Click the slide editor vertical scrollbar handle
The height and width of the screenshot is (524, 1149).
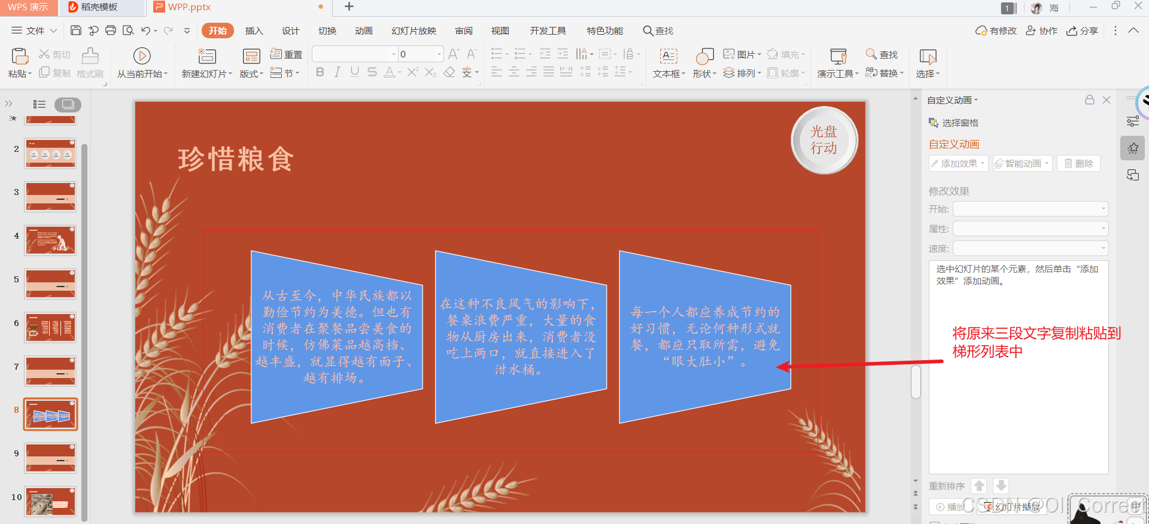[x=916, y=382]
